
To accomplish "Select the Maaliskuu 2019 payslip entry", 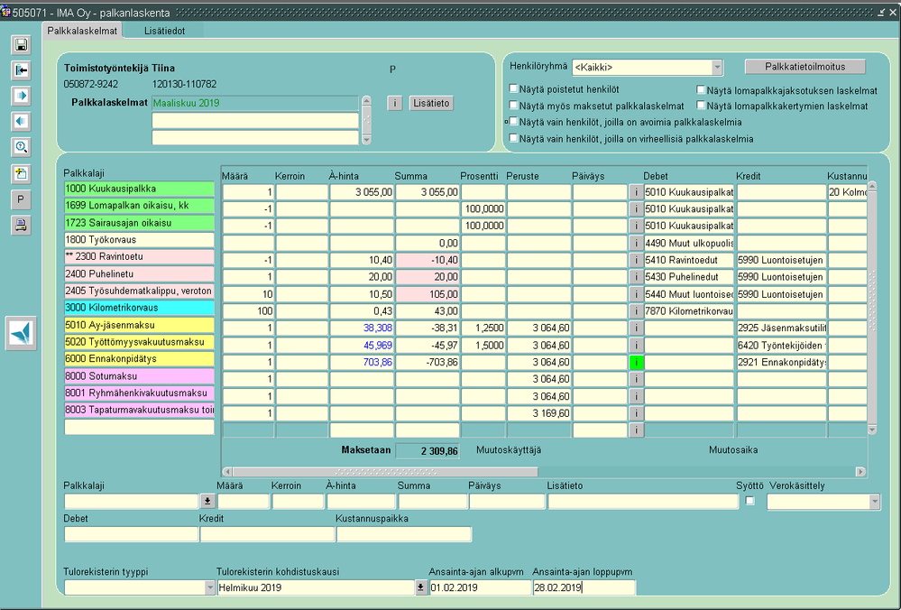I will 255,104.
